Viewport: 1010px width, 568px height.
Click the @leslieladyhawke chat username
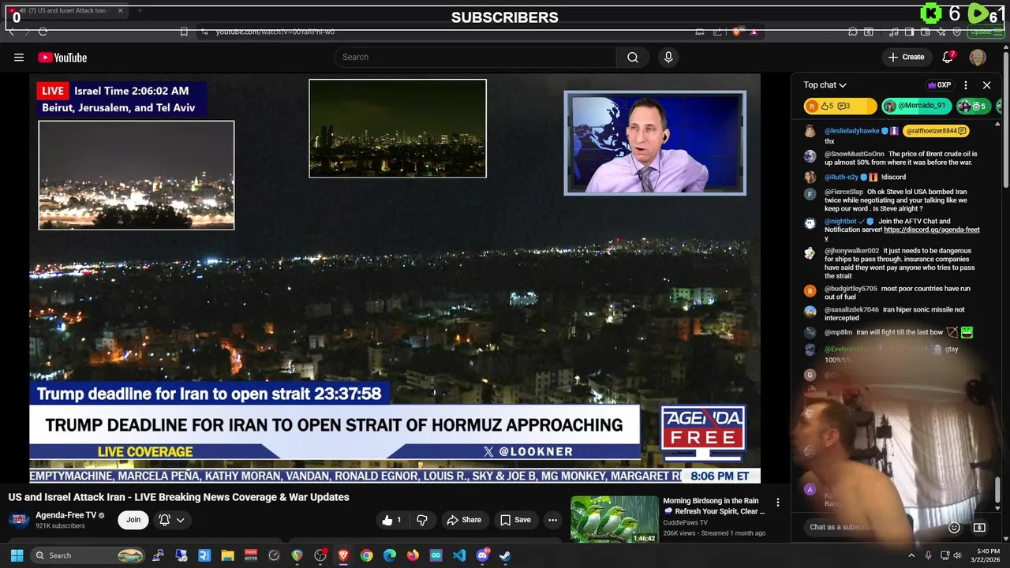(x=851, y=131)
